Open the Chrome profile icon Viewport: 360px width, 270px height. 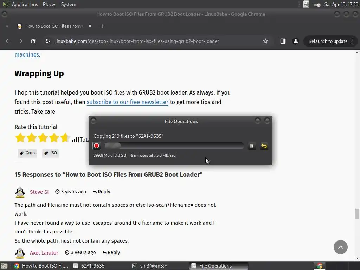[x=295, y=41]
